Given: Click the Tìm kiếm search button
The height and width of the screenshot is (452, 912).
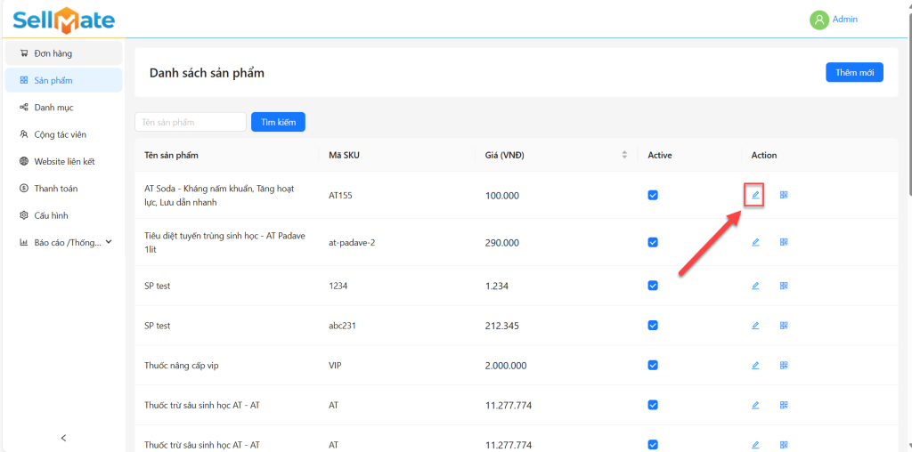Looking at the screenshot, I should pos(278,122).
